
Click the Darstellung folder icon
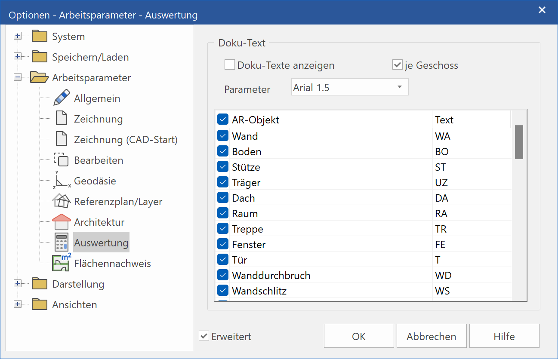[x=39, y=284]
